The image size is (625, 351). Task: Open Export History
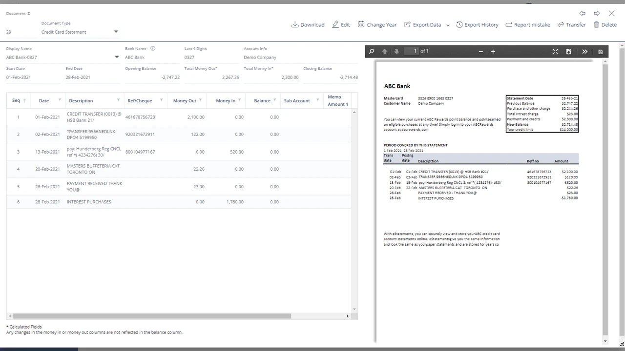point(477,24)
